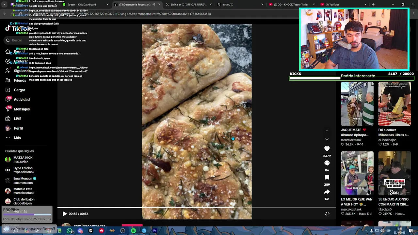Viewport: 418px width, 235px height.
Task: Click the like count 2379
Action: [x=327, y=156]
